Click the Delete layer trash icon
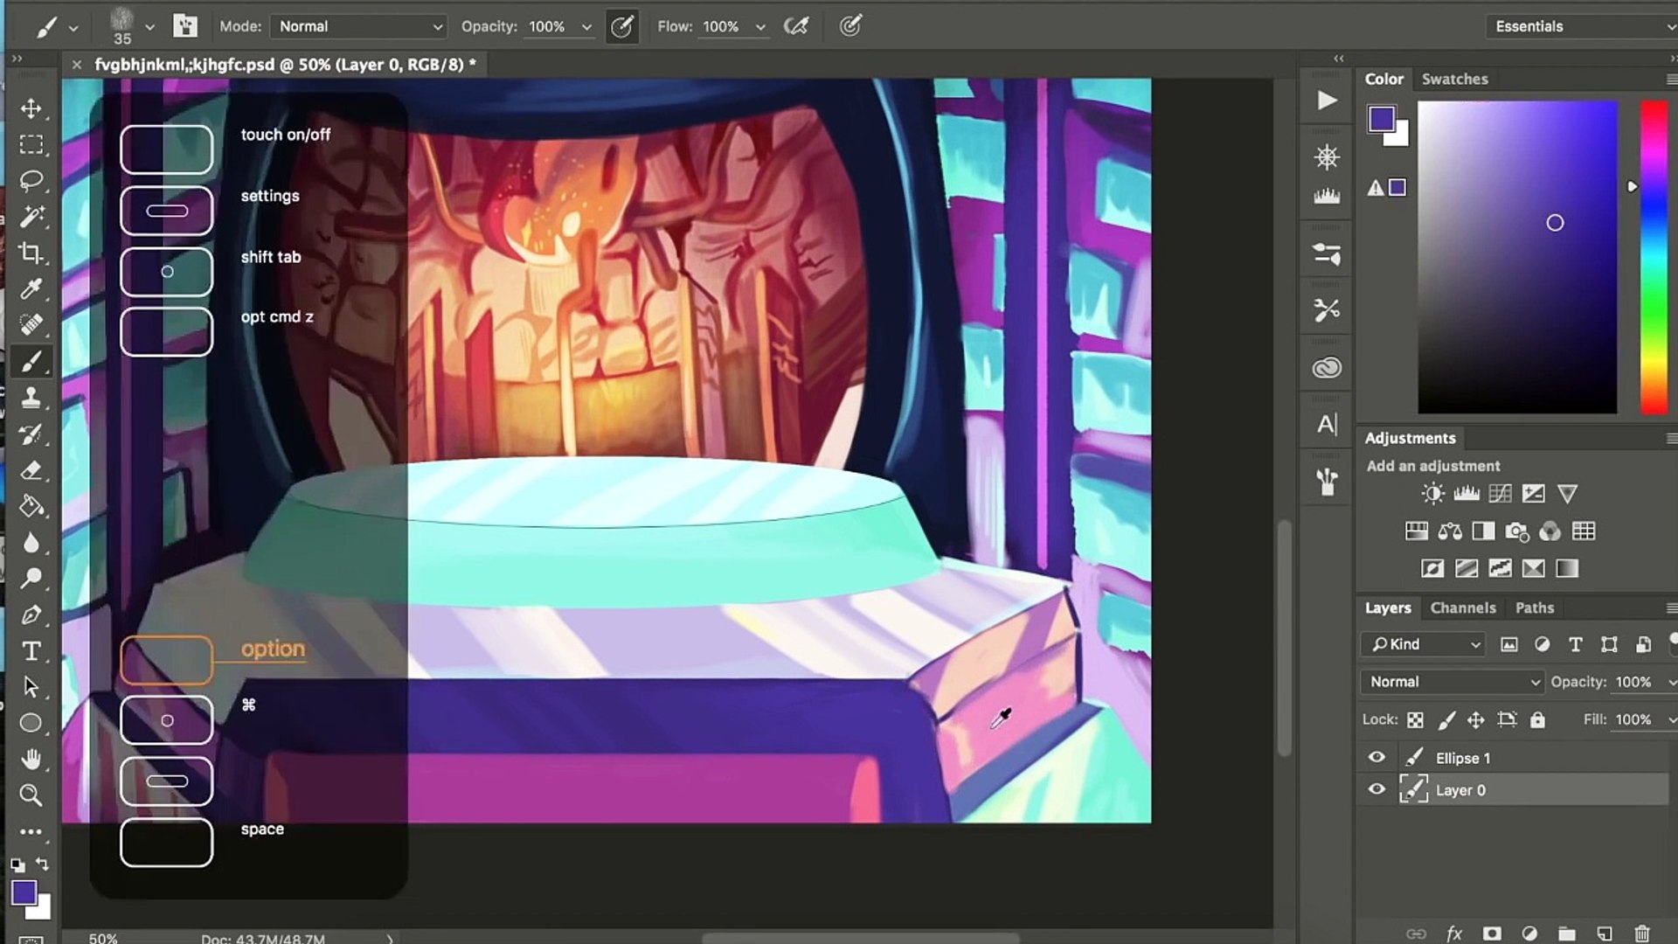This screenshot has height=944, width=1678. (1641, 934)
